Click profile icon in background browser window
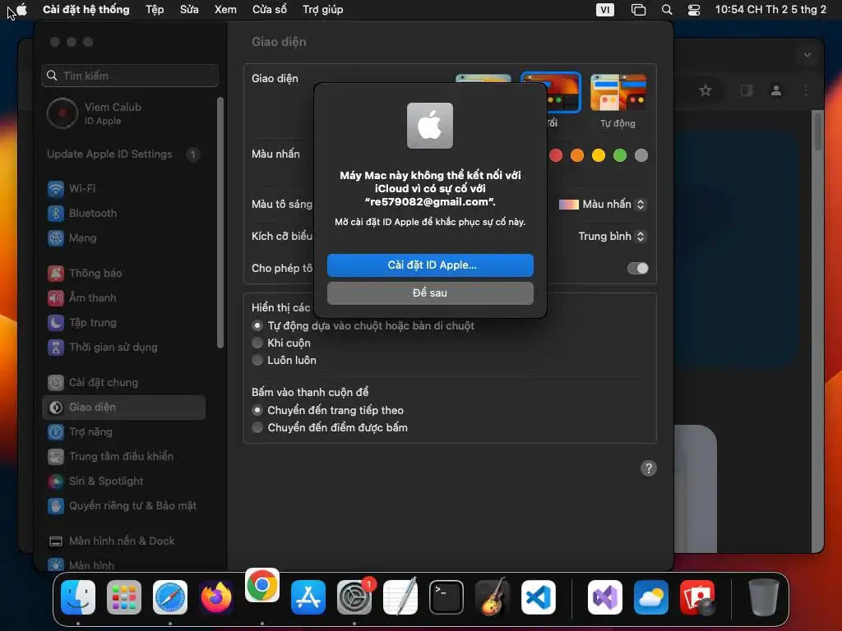 coord(776,90)
